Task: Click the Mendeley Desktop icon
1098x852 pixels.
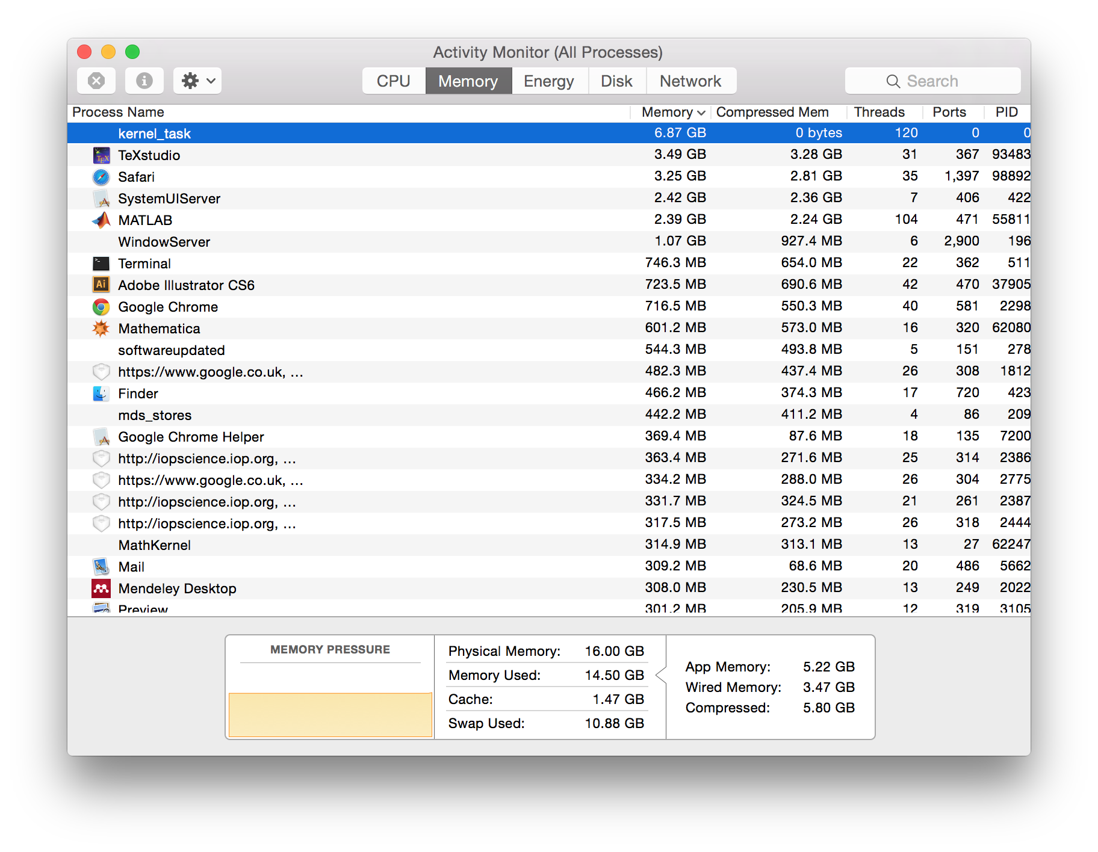Action: tap(101, 588)
